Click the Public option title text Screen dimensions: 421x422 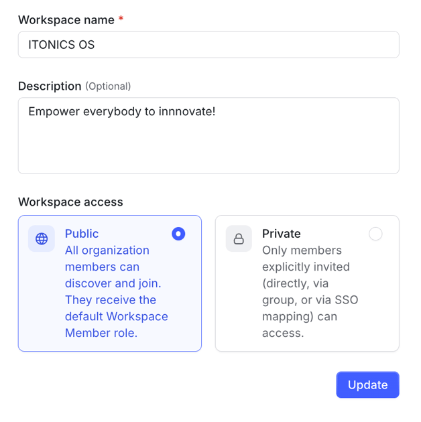point(82,234)
